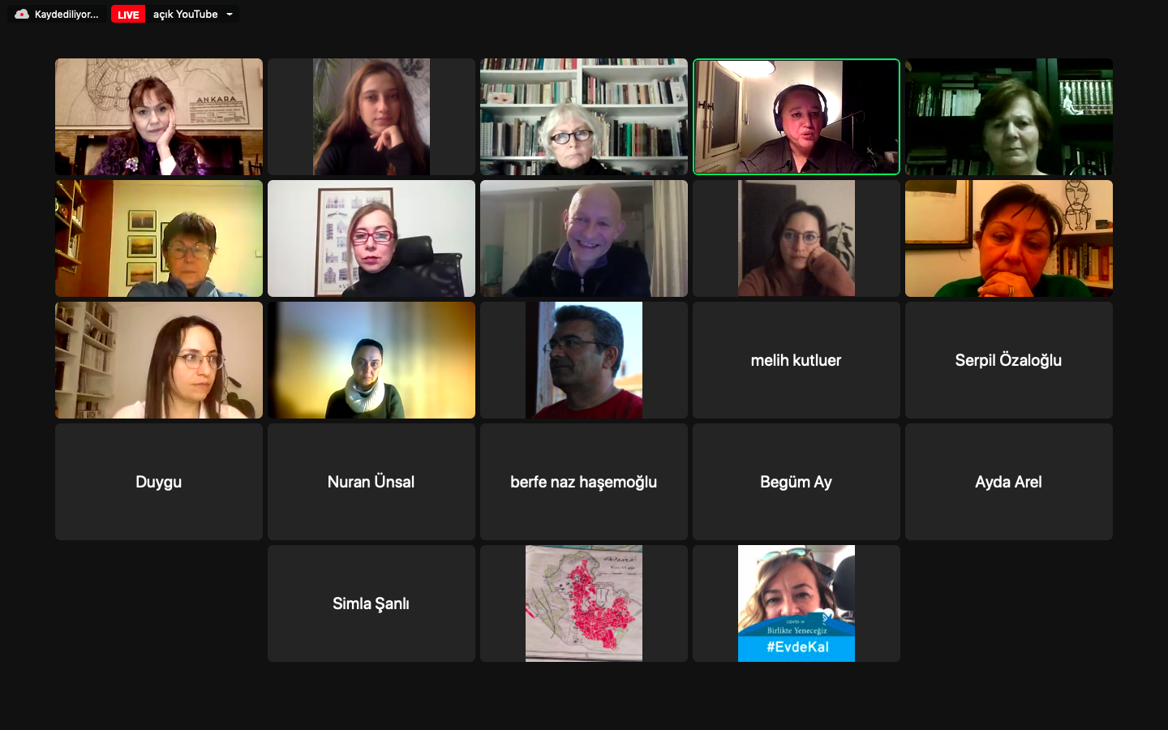Select the active speaker tile with headphones

pos(797,117)
